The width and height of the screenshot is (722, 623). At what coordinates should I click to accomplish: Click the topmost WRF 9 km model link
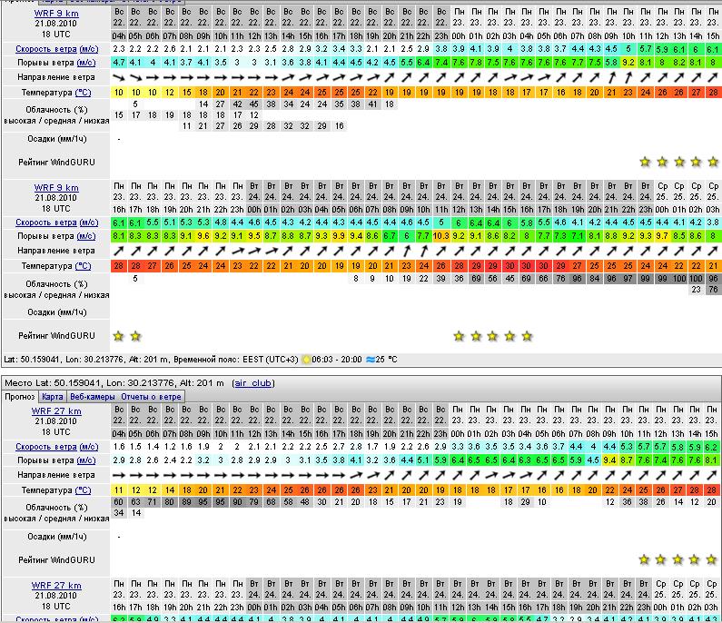56,14
